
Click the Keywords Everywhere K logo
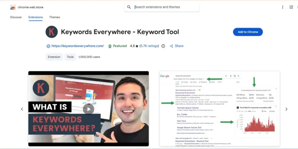[52, 32]
